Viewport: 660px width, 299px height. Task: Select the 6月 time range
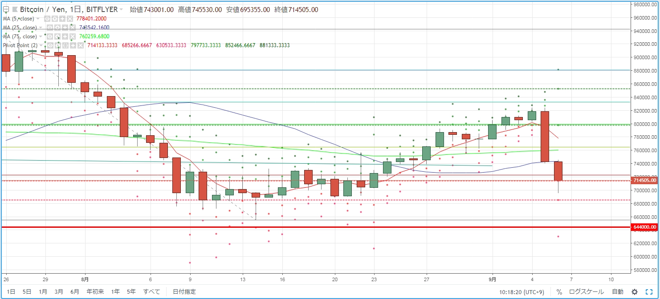pos(75,292)
